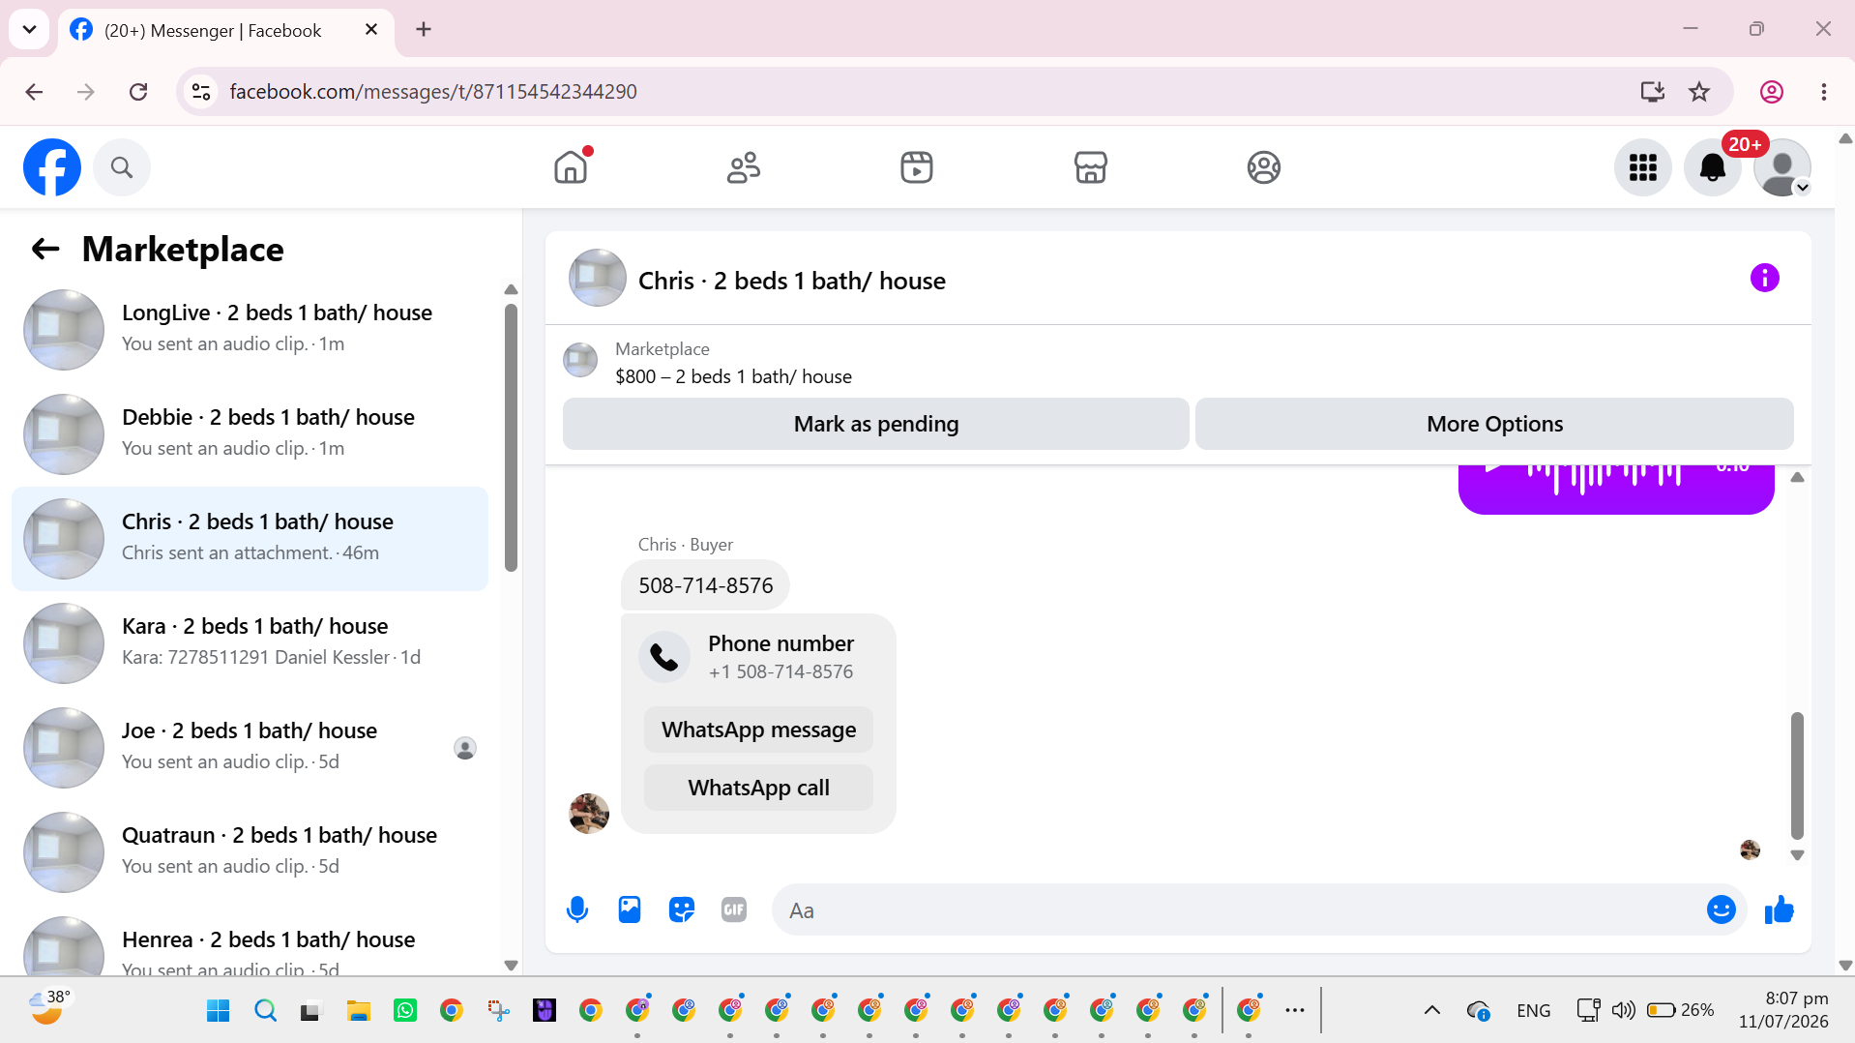Open conversation information (purple i) icon

pyautogui.click(x=1764, y=279)
